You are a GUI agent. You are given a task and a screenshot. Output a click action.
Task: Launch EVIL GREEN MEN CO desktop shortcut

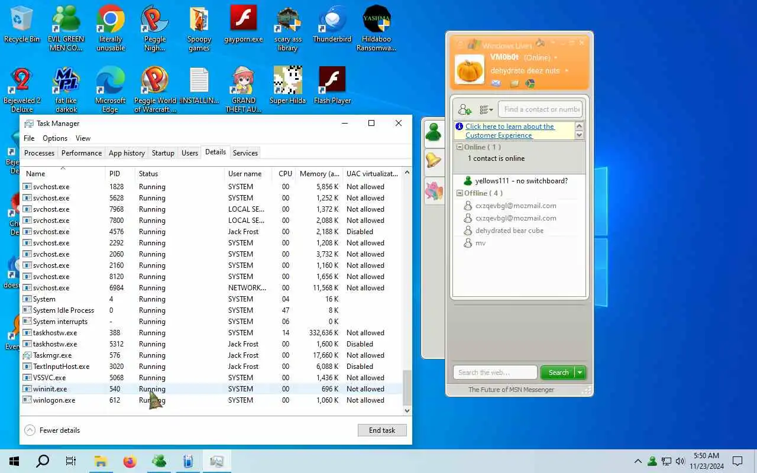(66, 28)
